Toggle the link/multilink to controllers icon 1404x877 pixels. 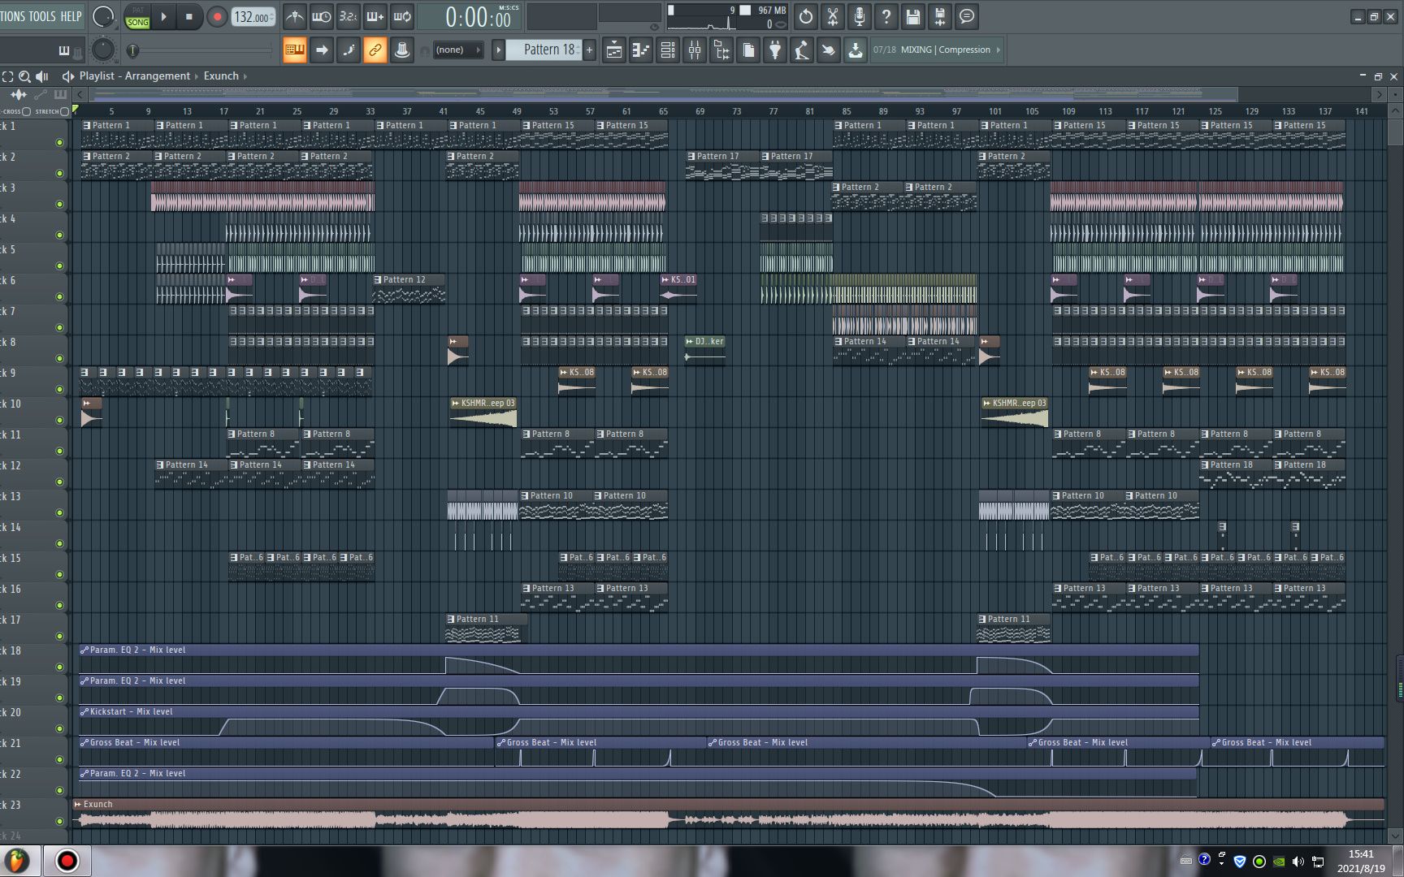click(x=375, y=50)
